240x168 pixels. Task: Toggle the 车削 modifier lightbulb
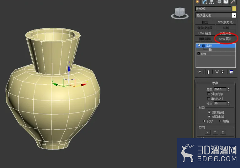pyautogui.click(x=199, y=45)
